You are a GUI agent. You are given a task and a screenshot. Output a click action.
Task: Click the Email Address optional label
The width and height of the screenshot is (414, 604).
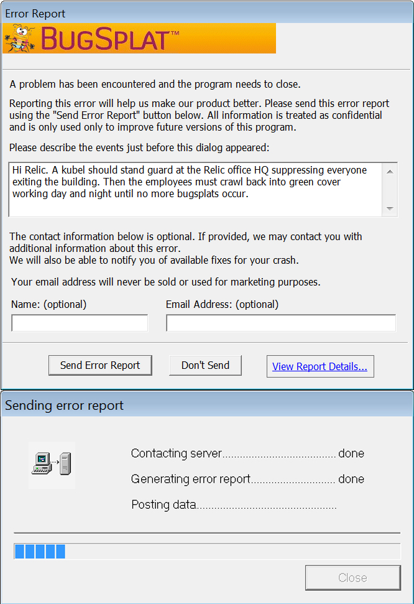pyautogui.click(x=222, y=304)
